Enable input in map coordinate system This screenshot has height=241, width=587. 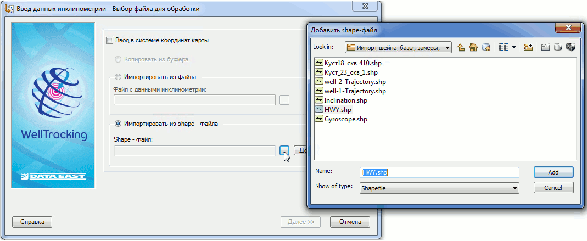coord(110,40)
